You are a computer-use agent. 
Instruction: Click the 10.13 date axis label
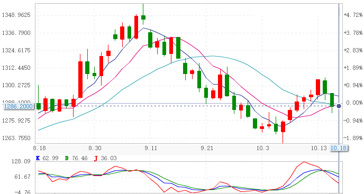pyautogui.click(x=319, y=148)
